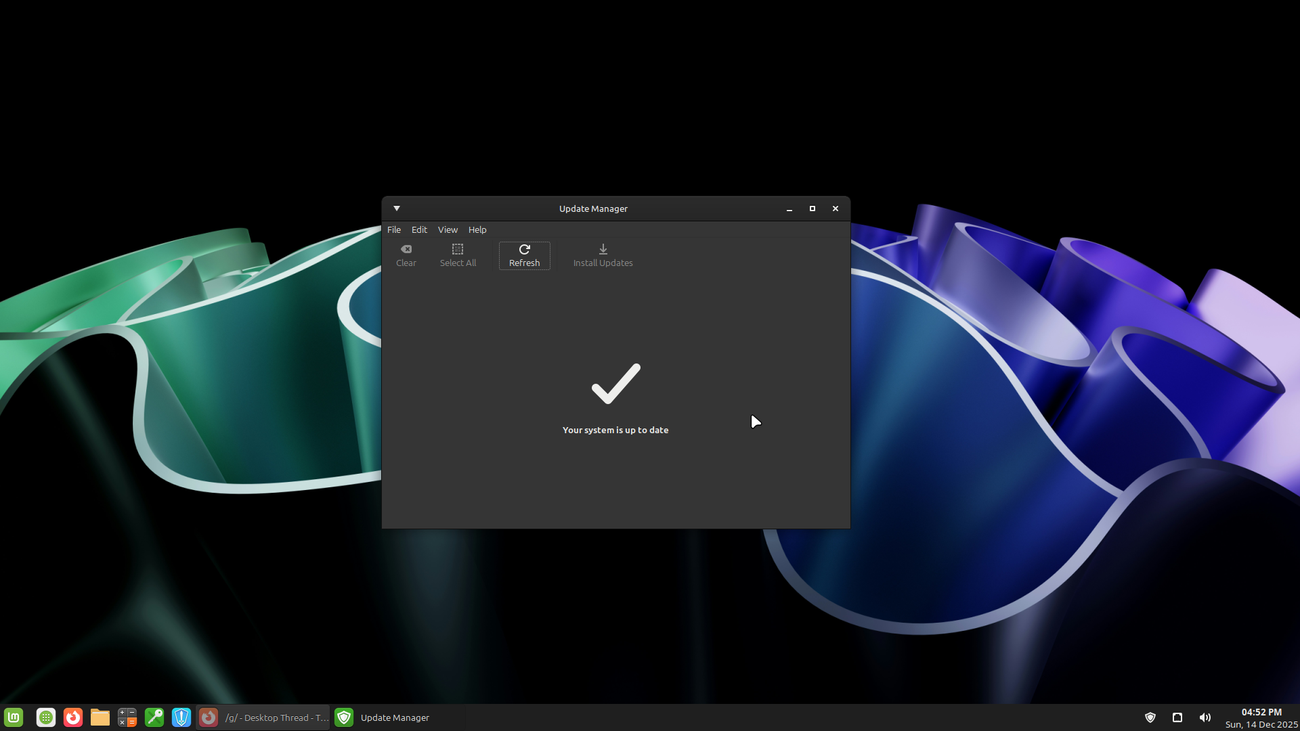Image resolution: width=1300 pixels, height=731 pixels.
Task: Launch the calculator from the panel
Action: tap(127, 717)
